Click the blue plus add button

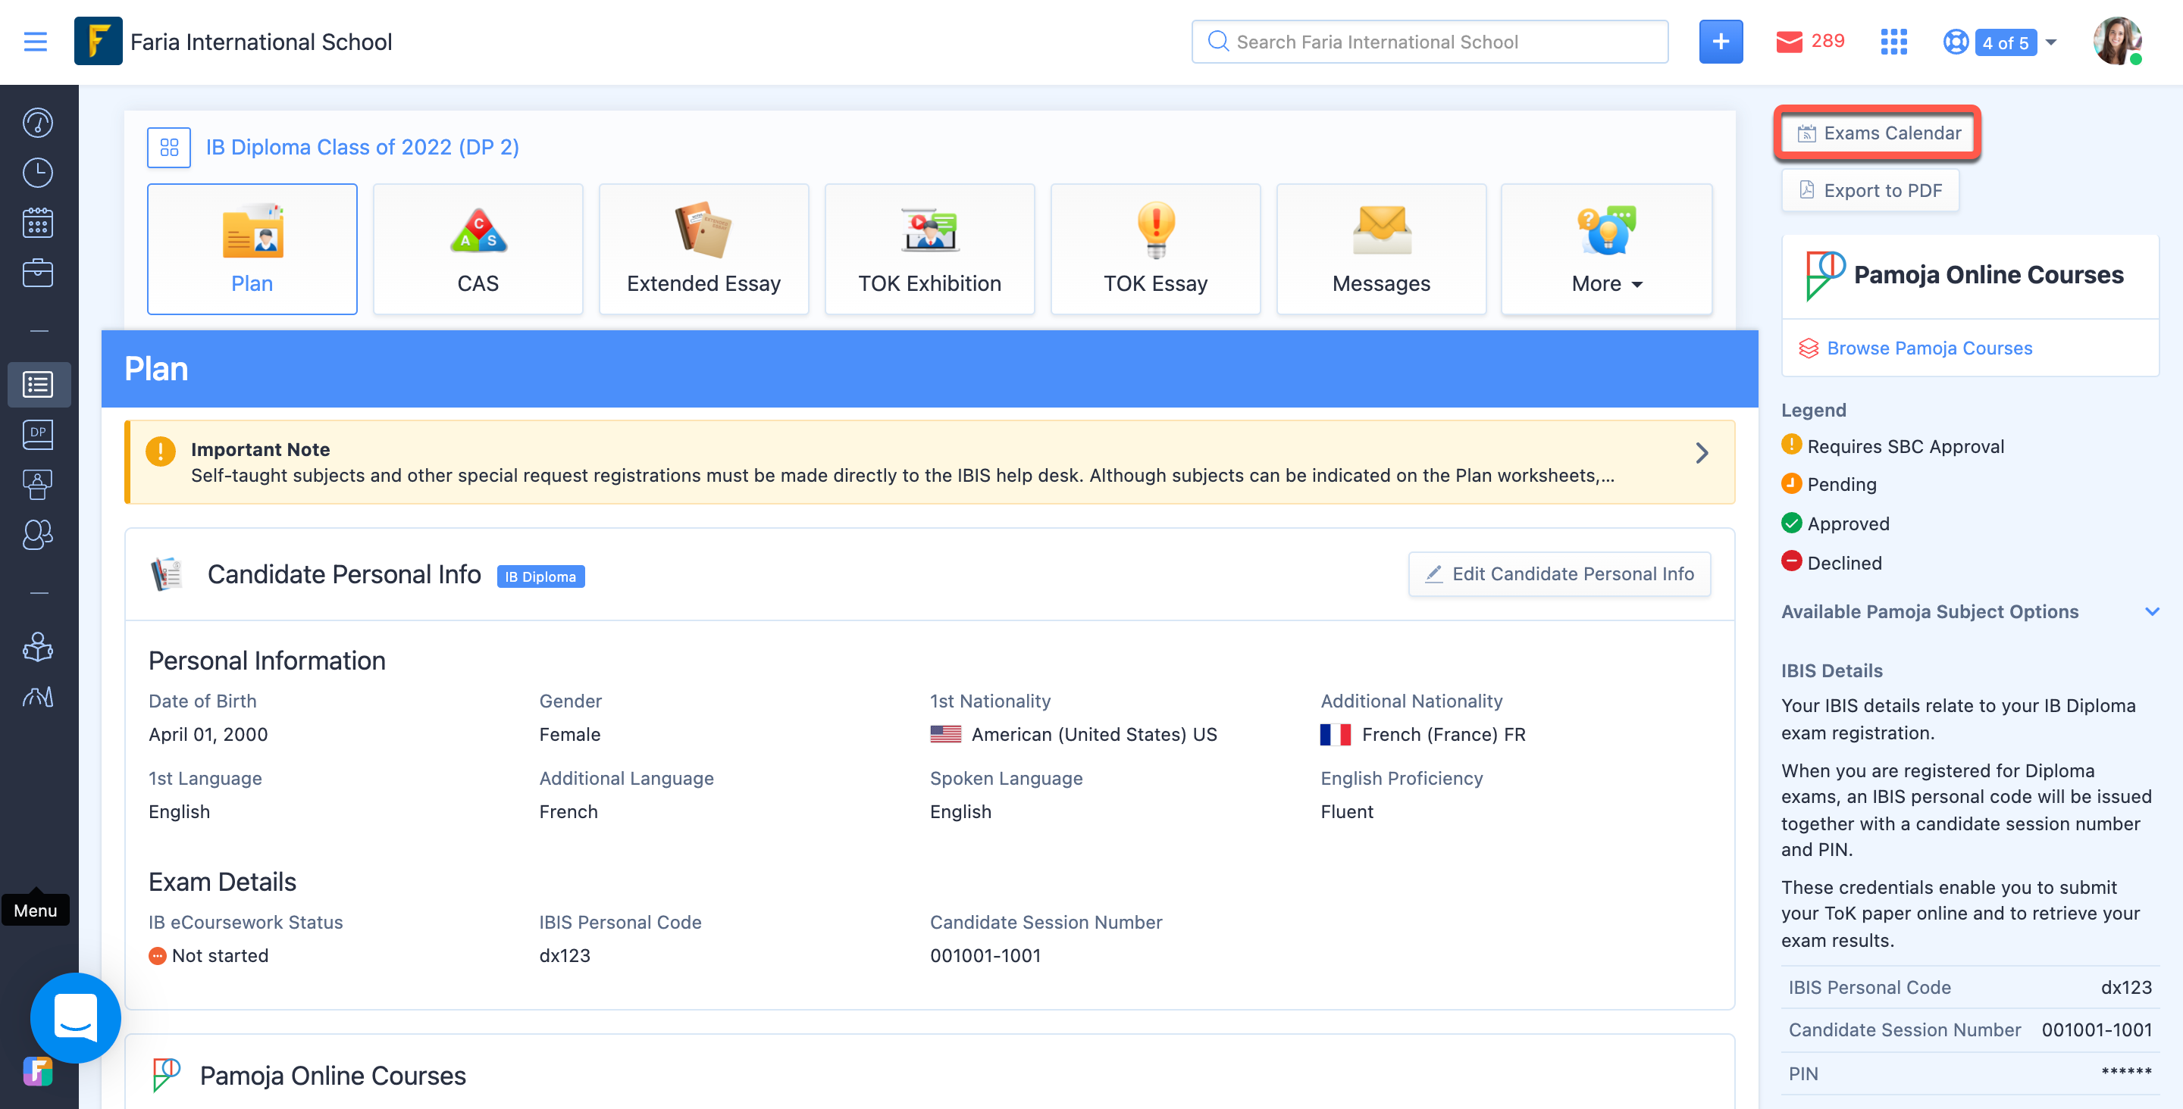point(1721,42)
